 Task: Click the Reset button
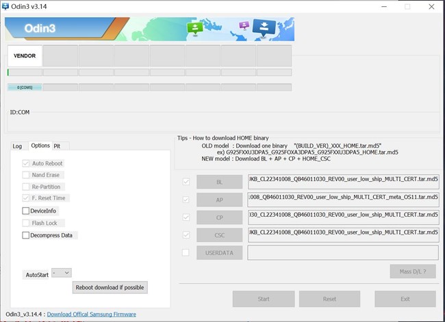tap(329, 299)
